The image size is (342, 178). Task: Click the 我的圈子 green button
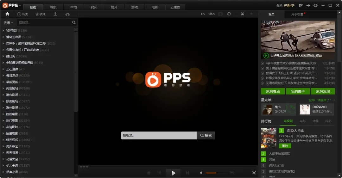pos(298,91)
